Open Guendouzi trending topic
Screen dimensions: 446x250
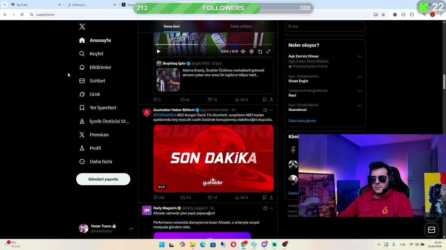[x=298, y=110]
